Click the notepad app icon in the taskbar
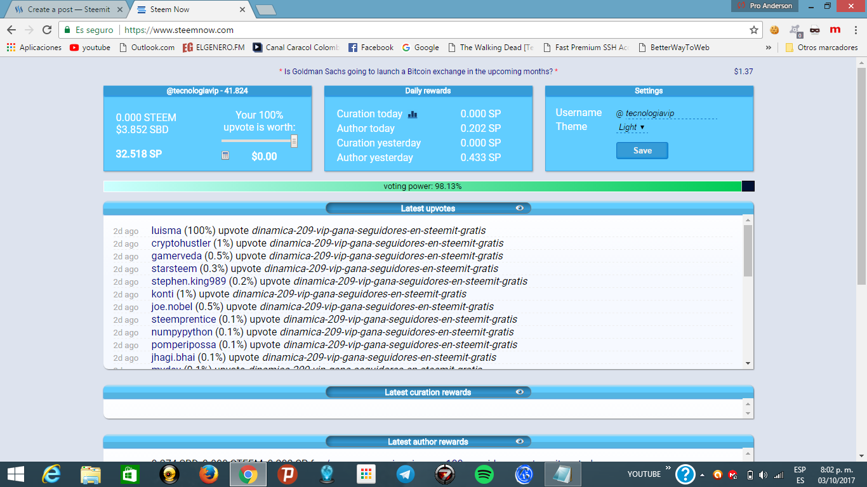The image size is (867, 487). (x=563, y=474)
